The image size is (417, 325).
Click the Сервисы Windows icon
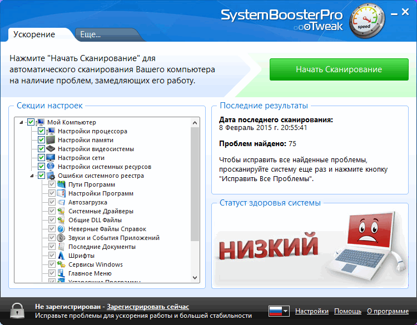click(x=61, y=264)
